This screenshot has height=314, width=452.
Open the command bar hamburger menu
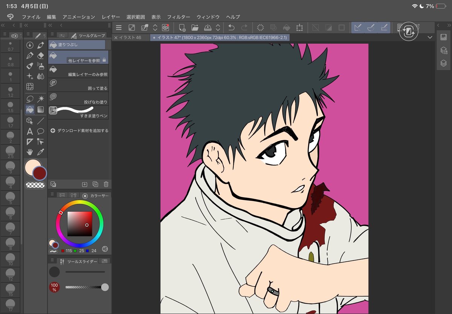click(x=119, y=27)
